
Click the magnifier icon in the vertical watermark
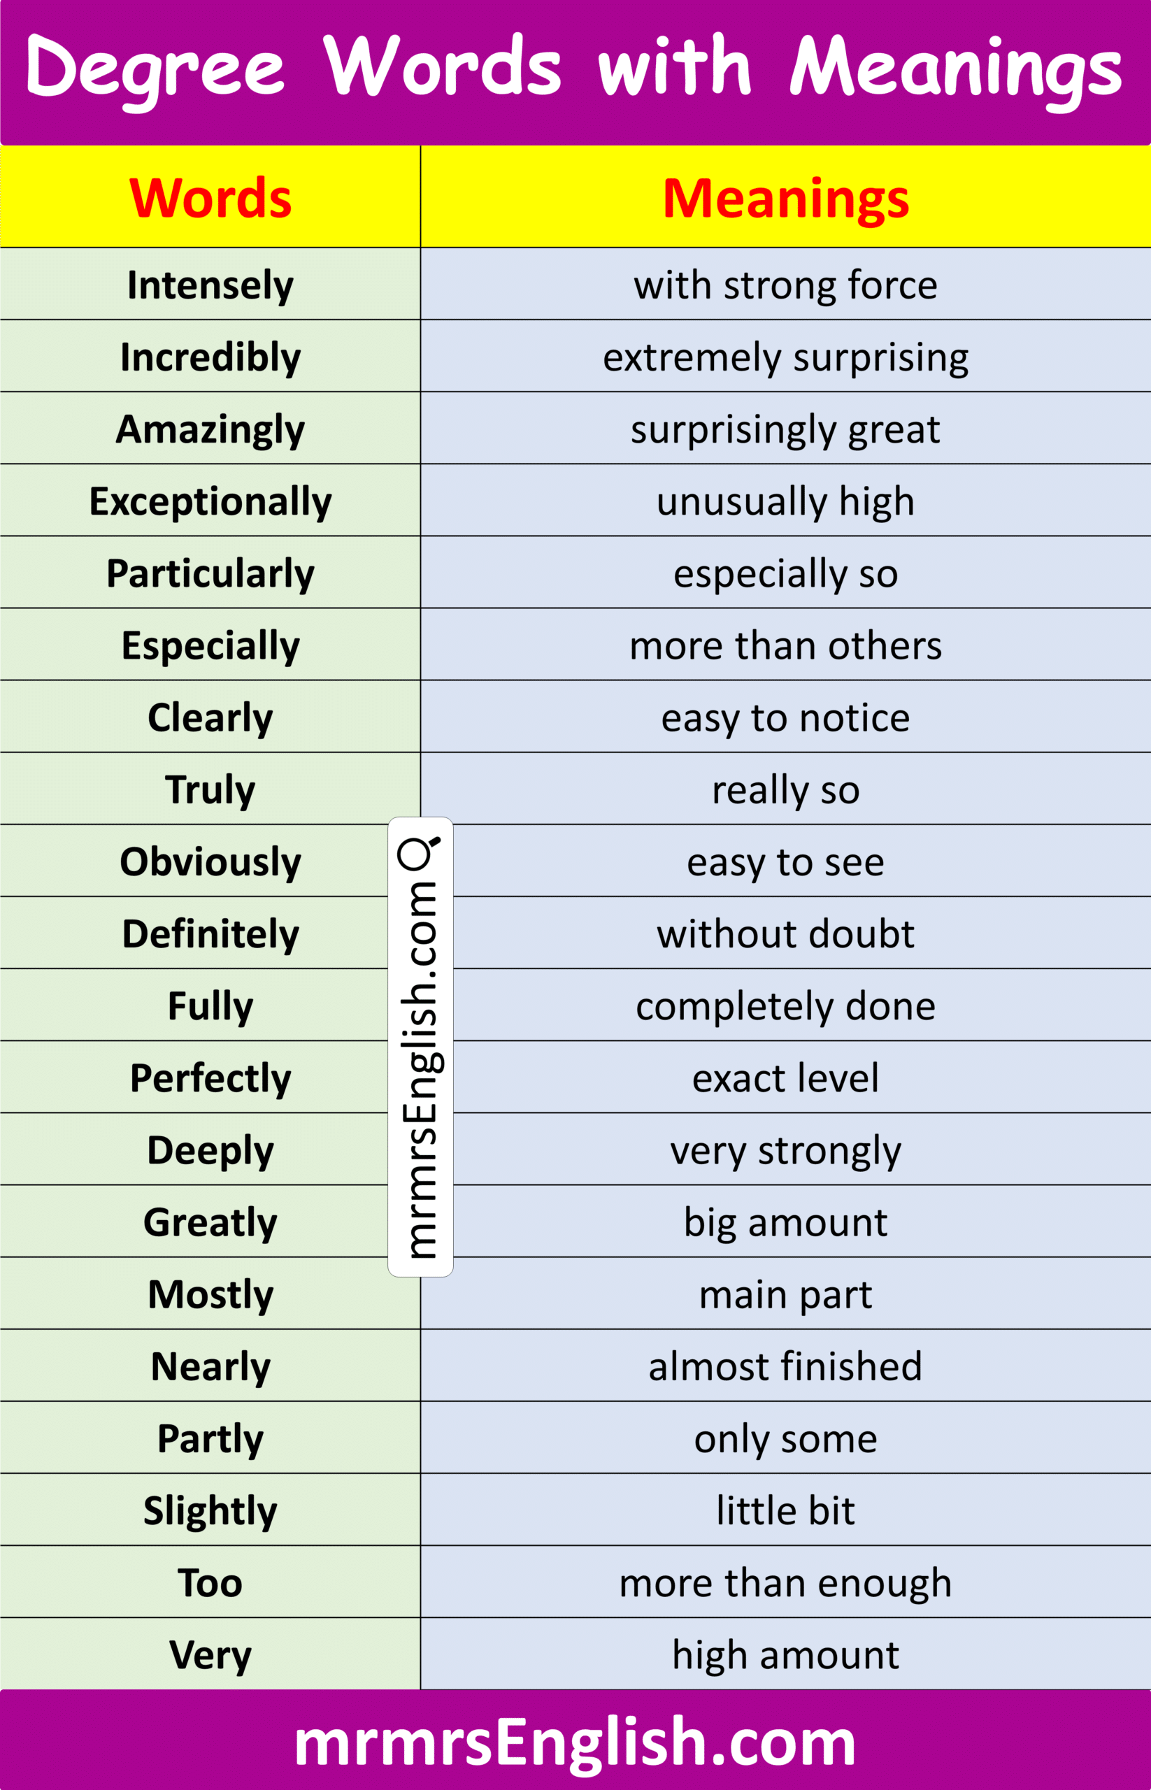[419, 853]
